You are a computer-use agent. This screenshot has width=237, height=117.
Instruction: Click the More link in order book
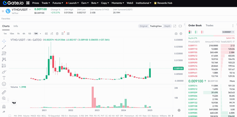click(x=232, y=81)
